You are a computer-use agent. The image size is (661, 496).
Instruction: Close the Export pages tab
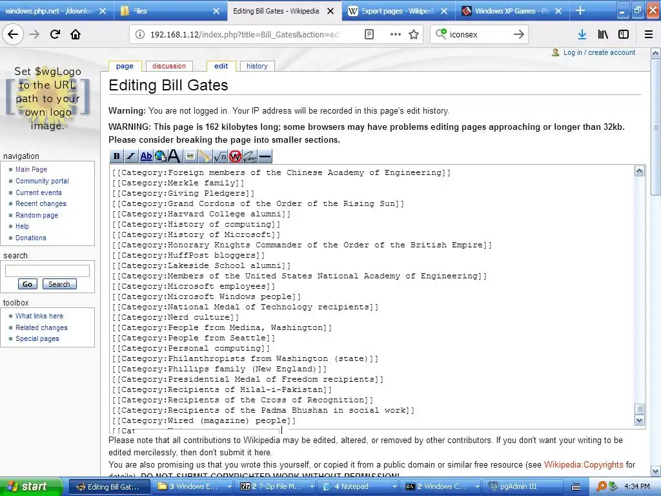tap(444, 11)
